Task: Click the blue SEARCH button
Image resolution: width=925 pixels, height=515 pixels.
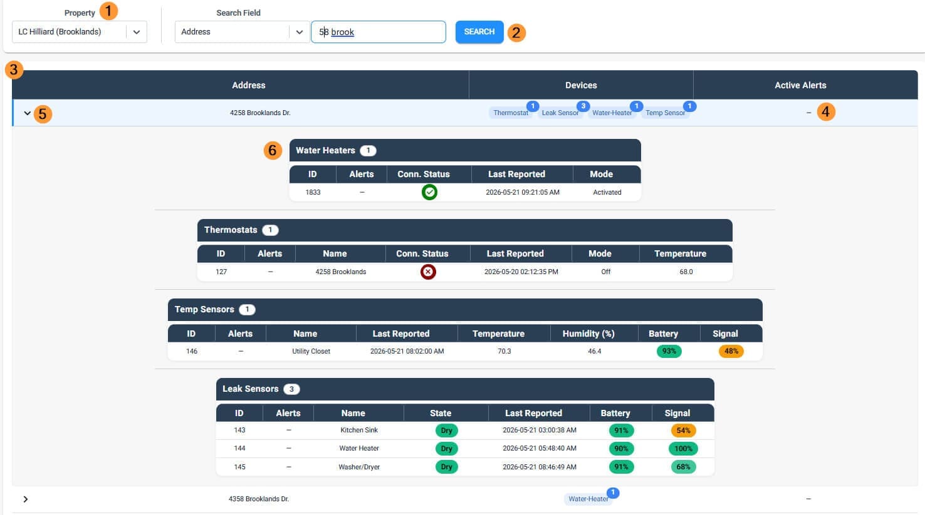Action: (x=479, y=32)
